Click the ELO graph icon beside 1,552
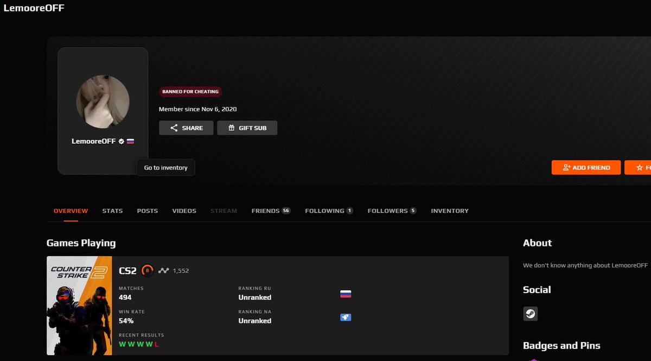This screenshot has width=651, height=361. point(164,270)
